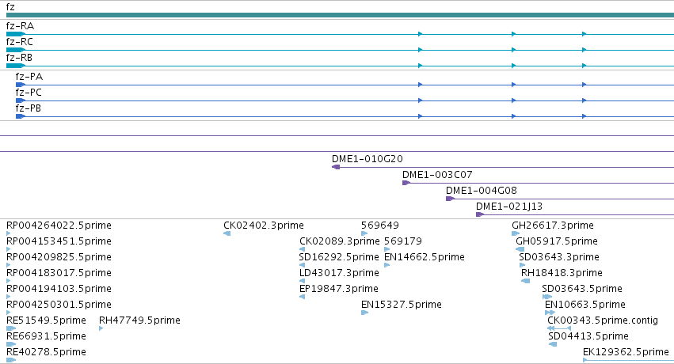Click the DME1-021J13 purple arrow glyph
The width and height of the screenshot is (674, 364).
(480, 214)
